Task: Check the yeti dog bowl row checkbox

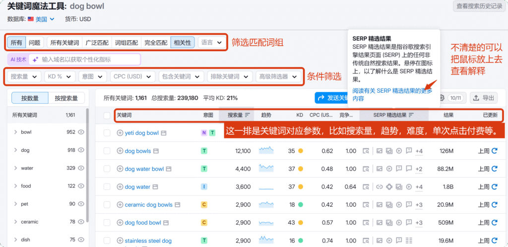Action: pyautogui.click(x=107, y=133)
